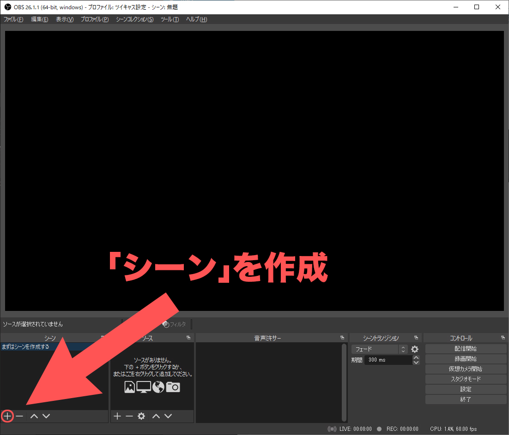The height and width of the screenshot is (435, 509).
Task: Click the audio mixer vertical scrollbar
Action: [x=344, y=382]
